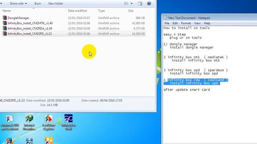This screenshot has width=257, height=144.
Task: Click 'easy 4 step' line in Notepad
Action: pos(175,34)
